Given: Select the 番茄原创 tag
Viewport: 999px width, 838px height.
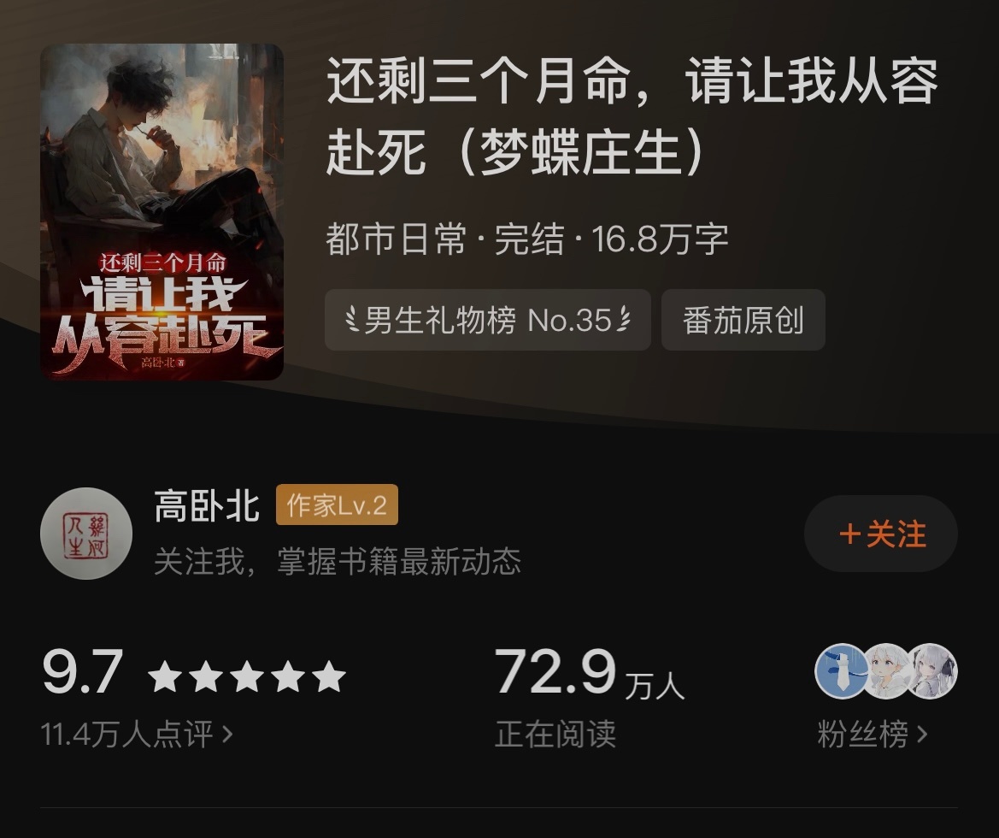Looking at the screenshot, I should [743, 320].
